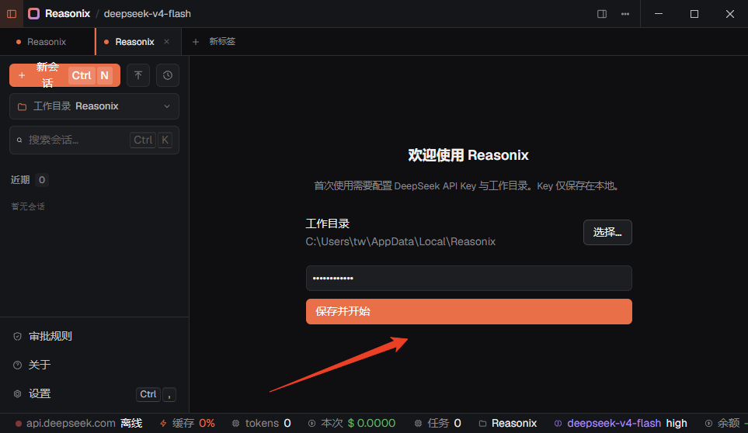Start a 新会话 new session
Viewport: 748px width, 433px height.
tap(65, 75)
